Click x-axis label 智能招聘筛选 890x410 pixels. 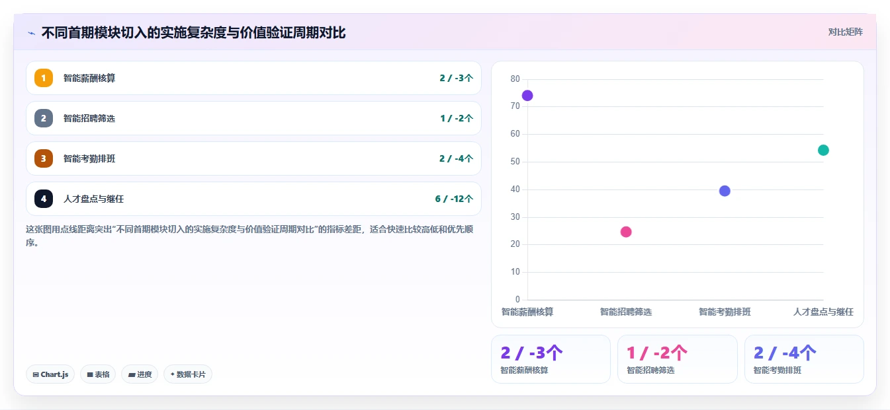[626, 312]
